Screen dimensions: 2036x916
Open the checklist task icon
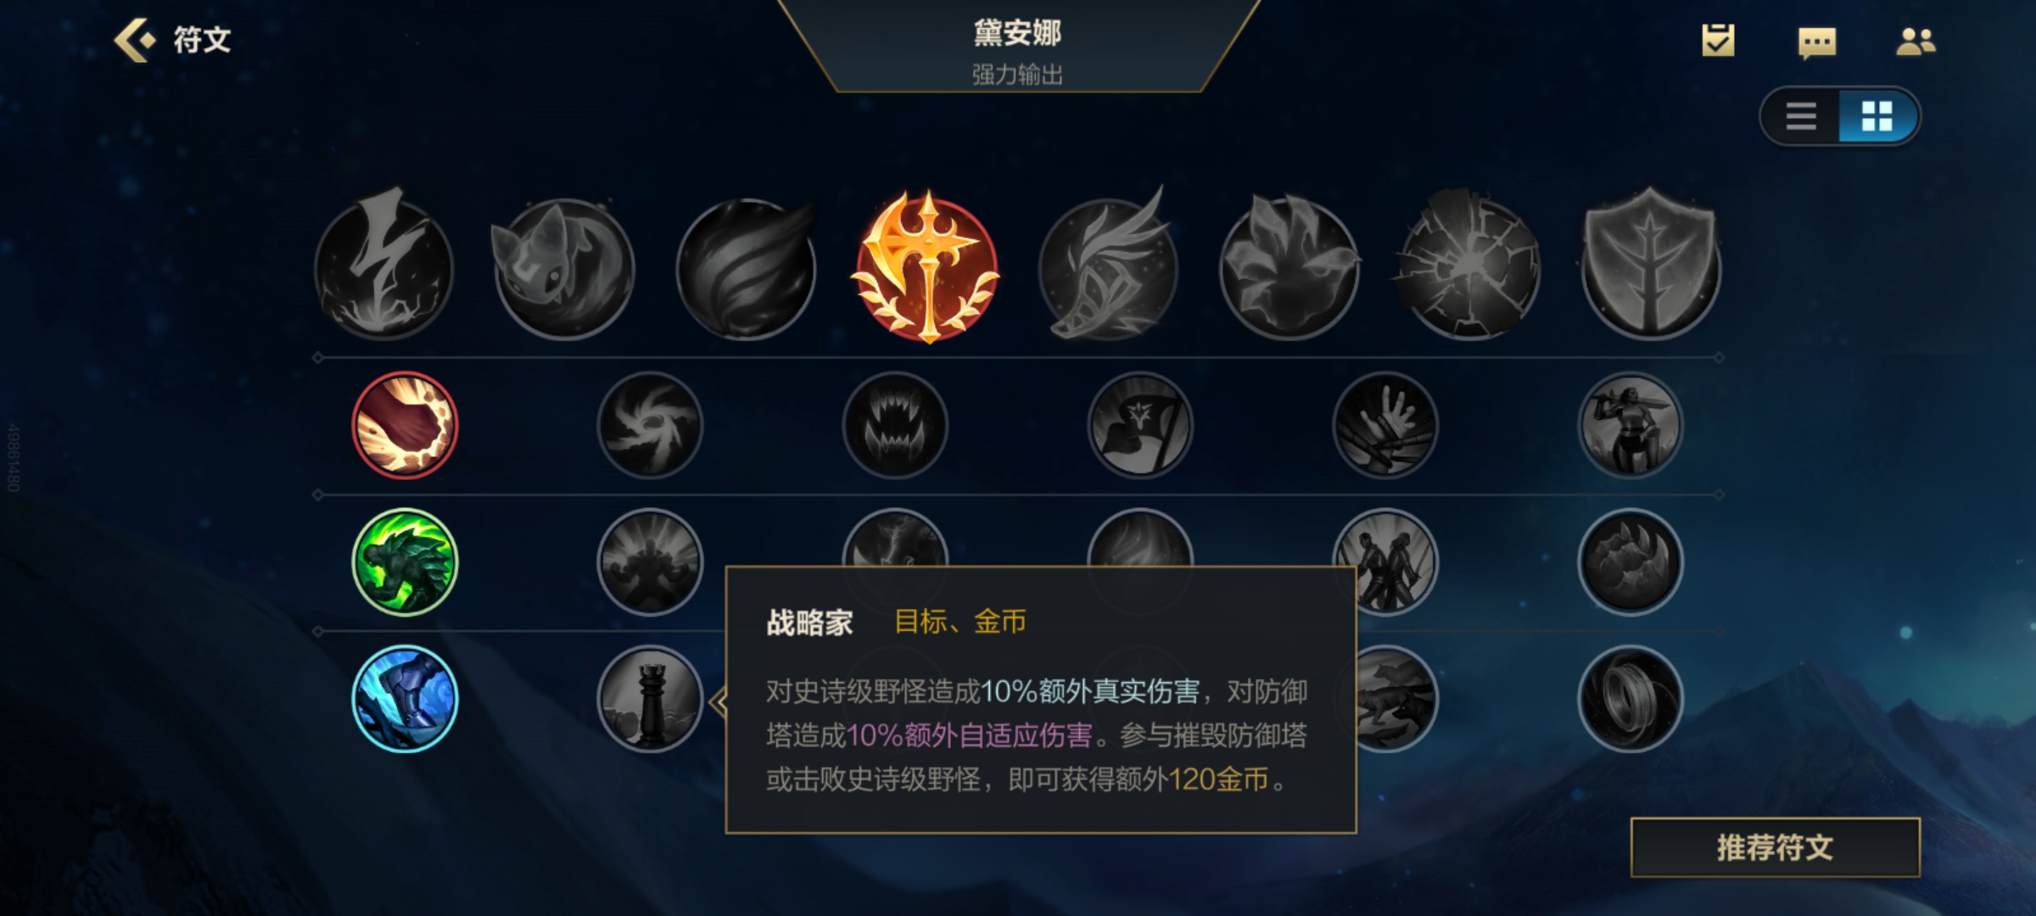pyautogui.click(x=1718, y=40)
